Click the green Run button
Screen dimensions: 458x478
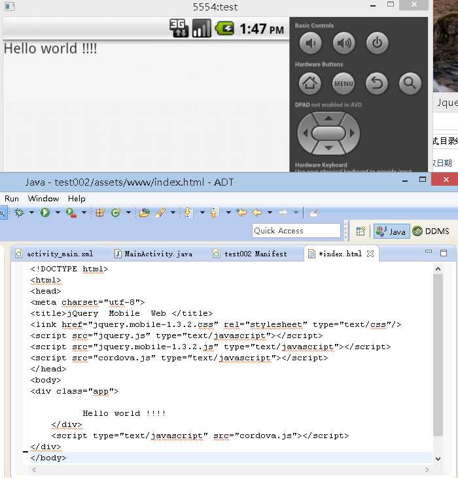tap(45, 213)
